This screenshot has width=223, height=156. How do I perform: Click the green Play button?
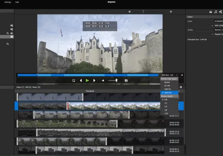pos(87,81)
